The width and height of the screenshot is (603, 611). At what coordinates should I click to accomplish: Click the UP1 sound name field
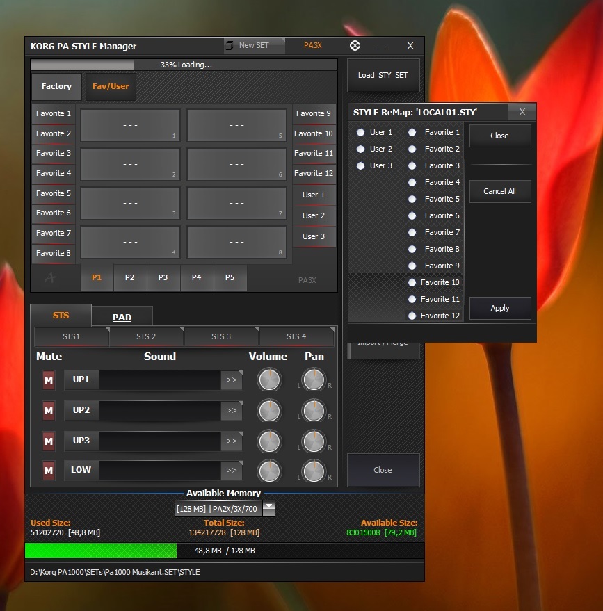click(x=160, y=380)
